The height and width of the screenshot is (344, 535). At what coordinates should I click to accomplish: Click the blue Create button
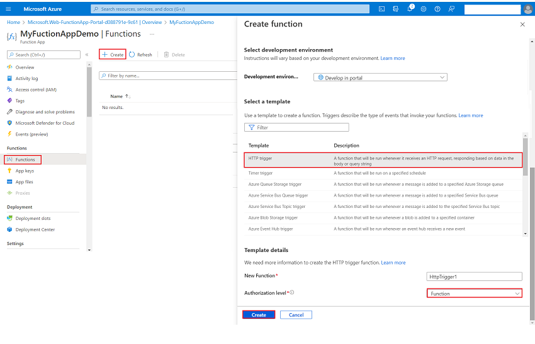[259, 315]
